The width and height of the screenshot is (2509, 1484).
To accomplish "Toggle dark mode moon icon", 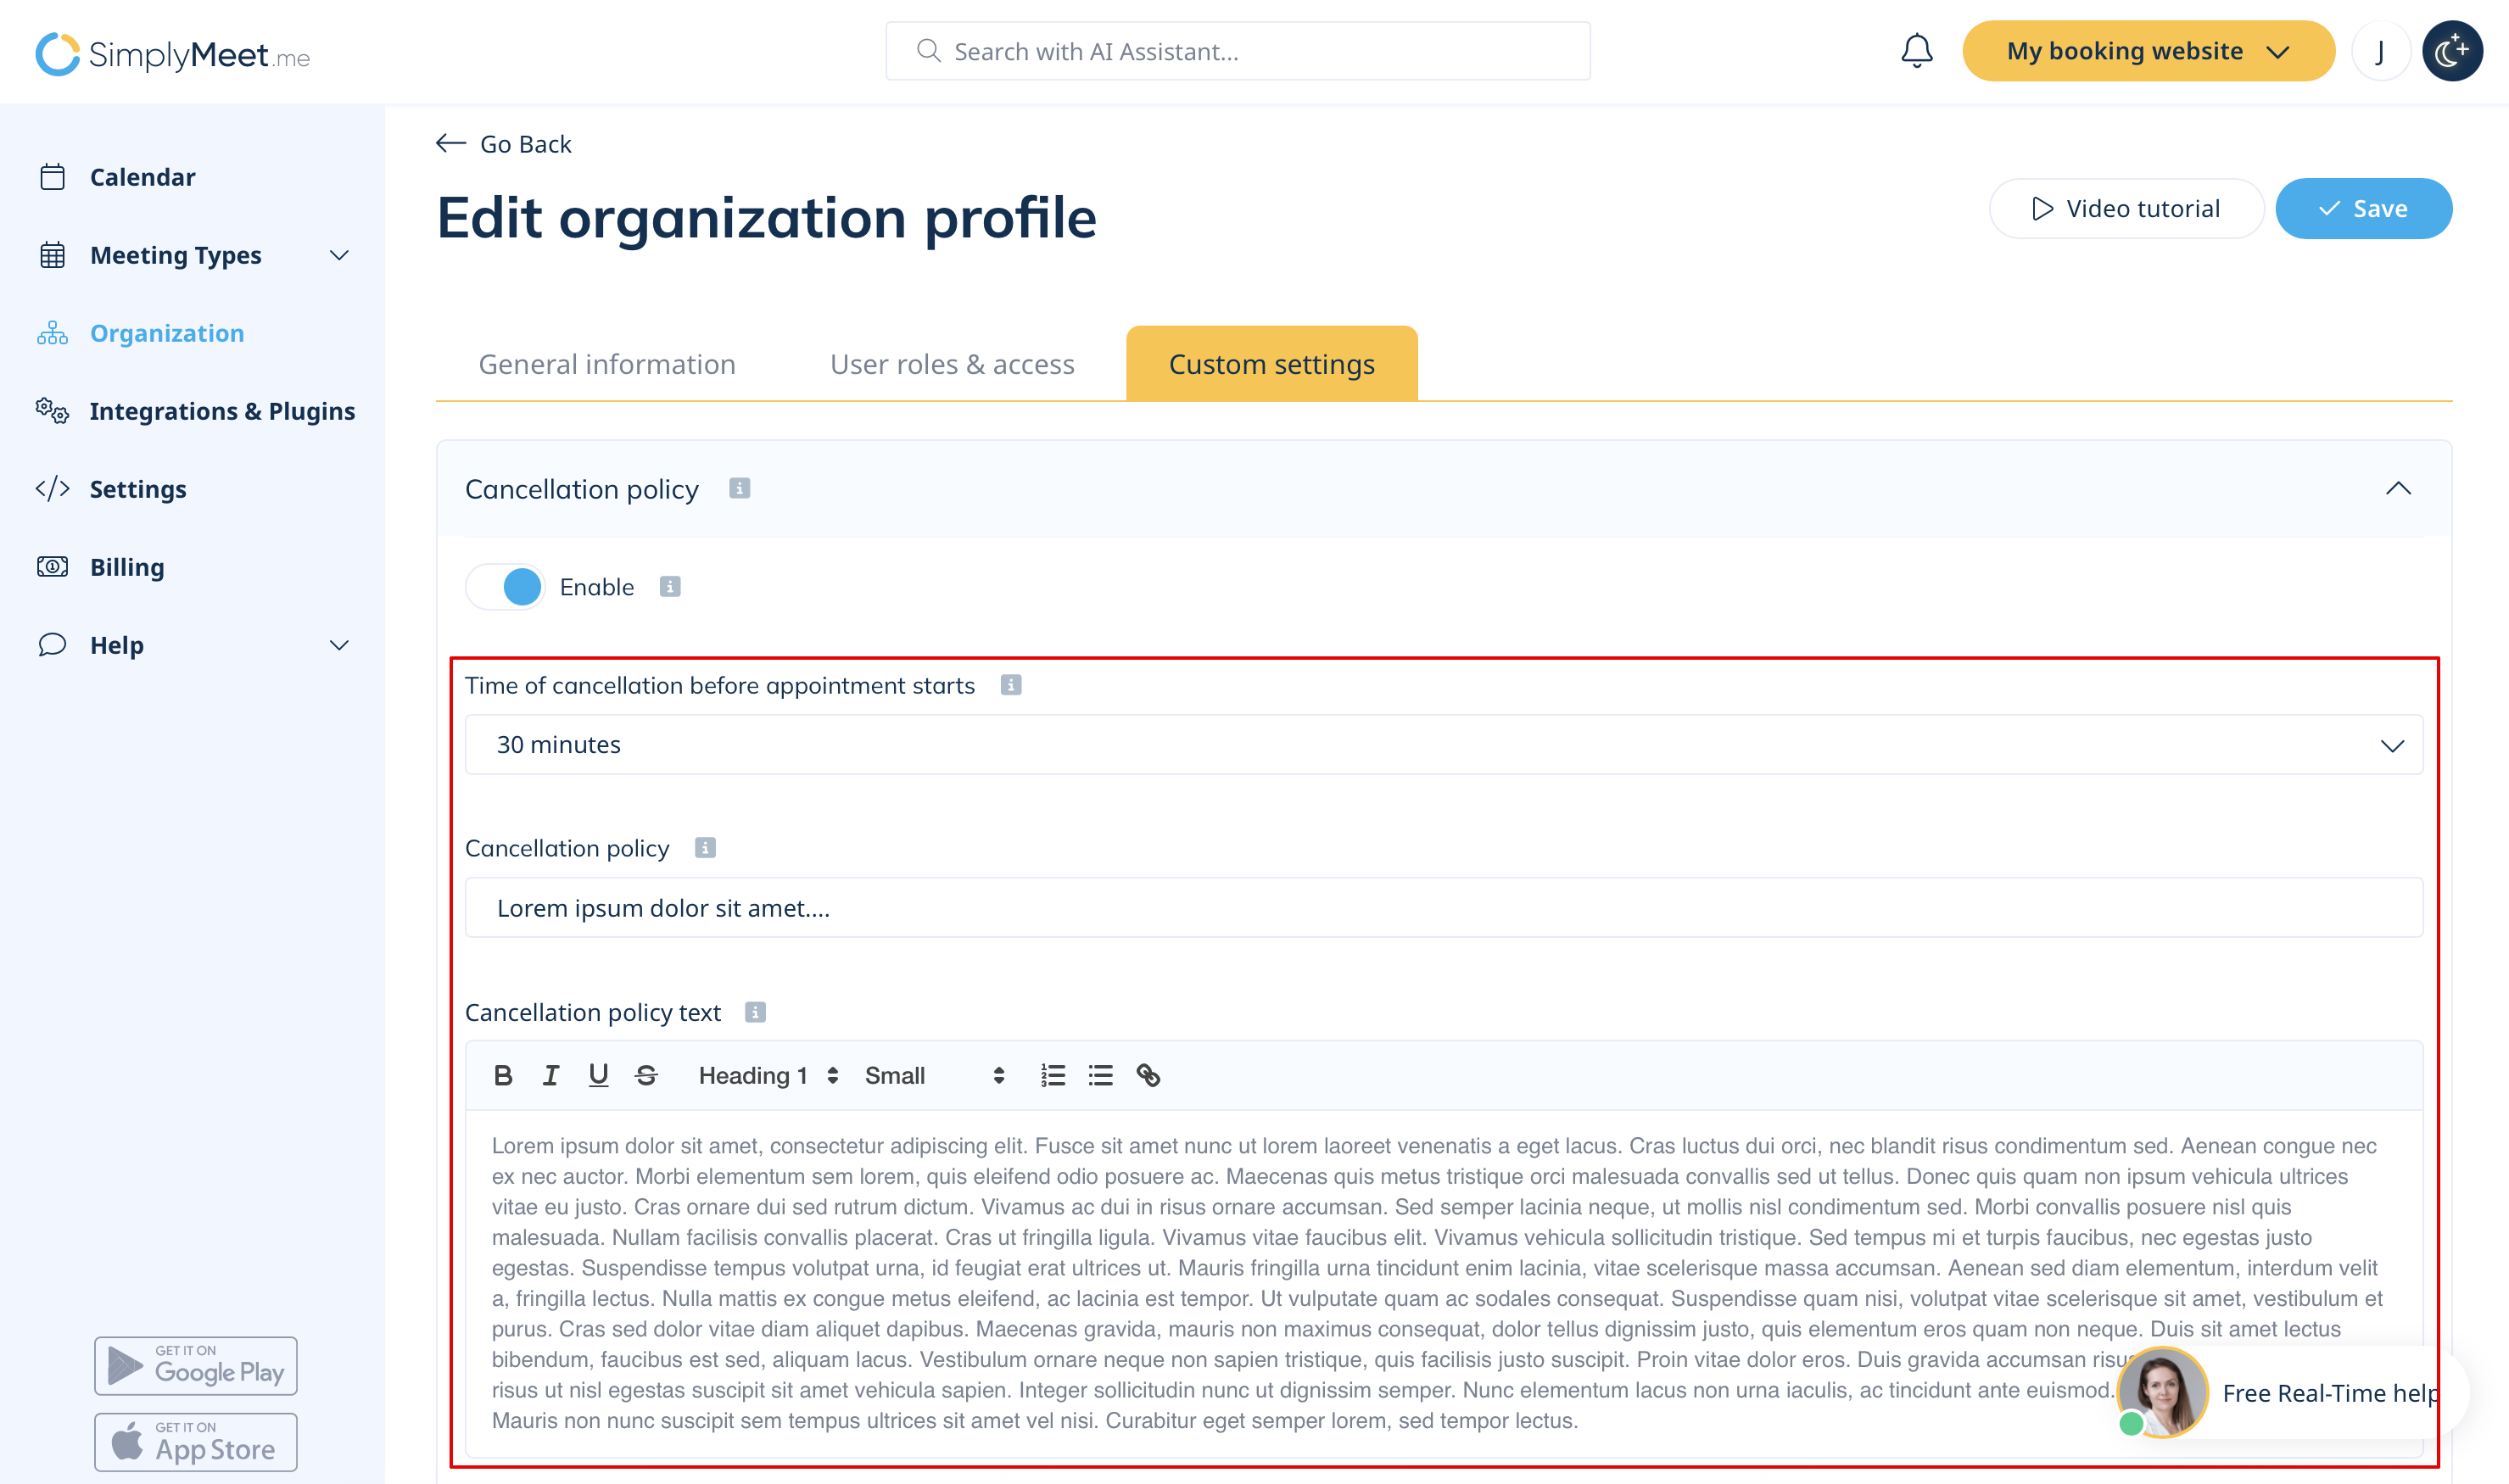I will tap(2451, 51).
